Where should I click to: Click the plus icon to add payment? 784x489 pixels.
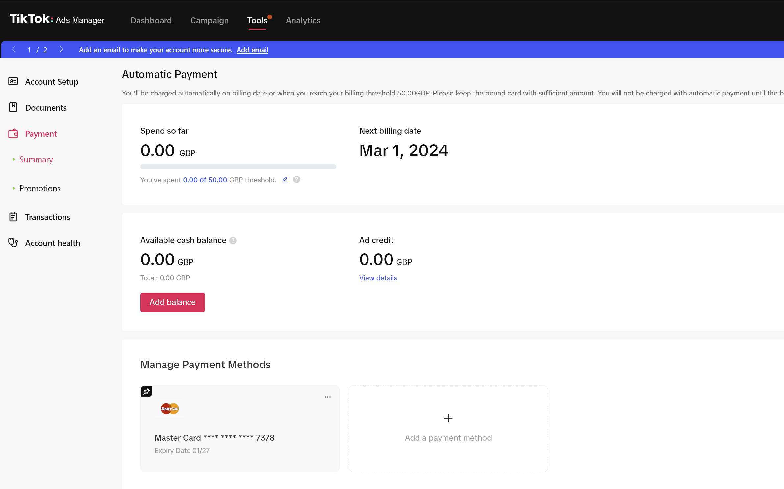point(448,418)
